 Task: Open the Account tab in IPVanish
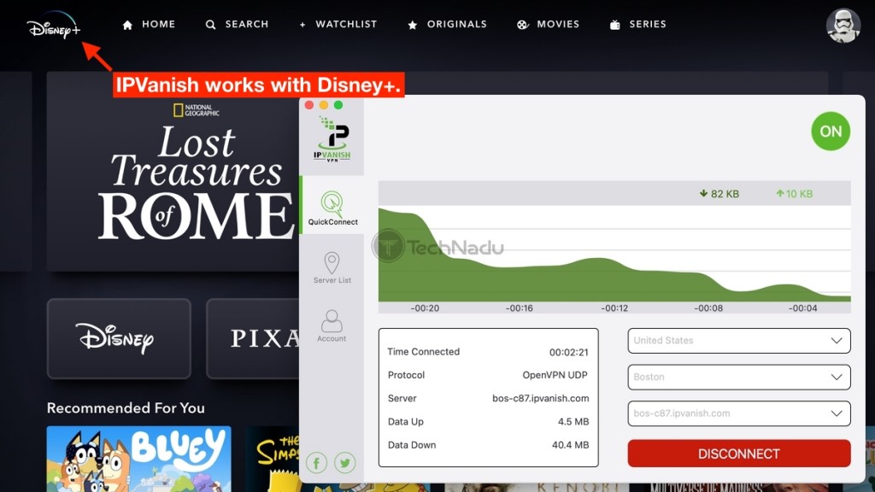click(x=332, y=325)
